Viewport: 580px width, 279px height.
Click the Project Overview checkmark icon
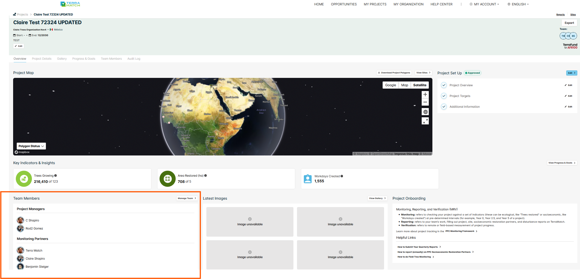coord(444,85)
